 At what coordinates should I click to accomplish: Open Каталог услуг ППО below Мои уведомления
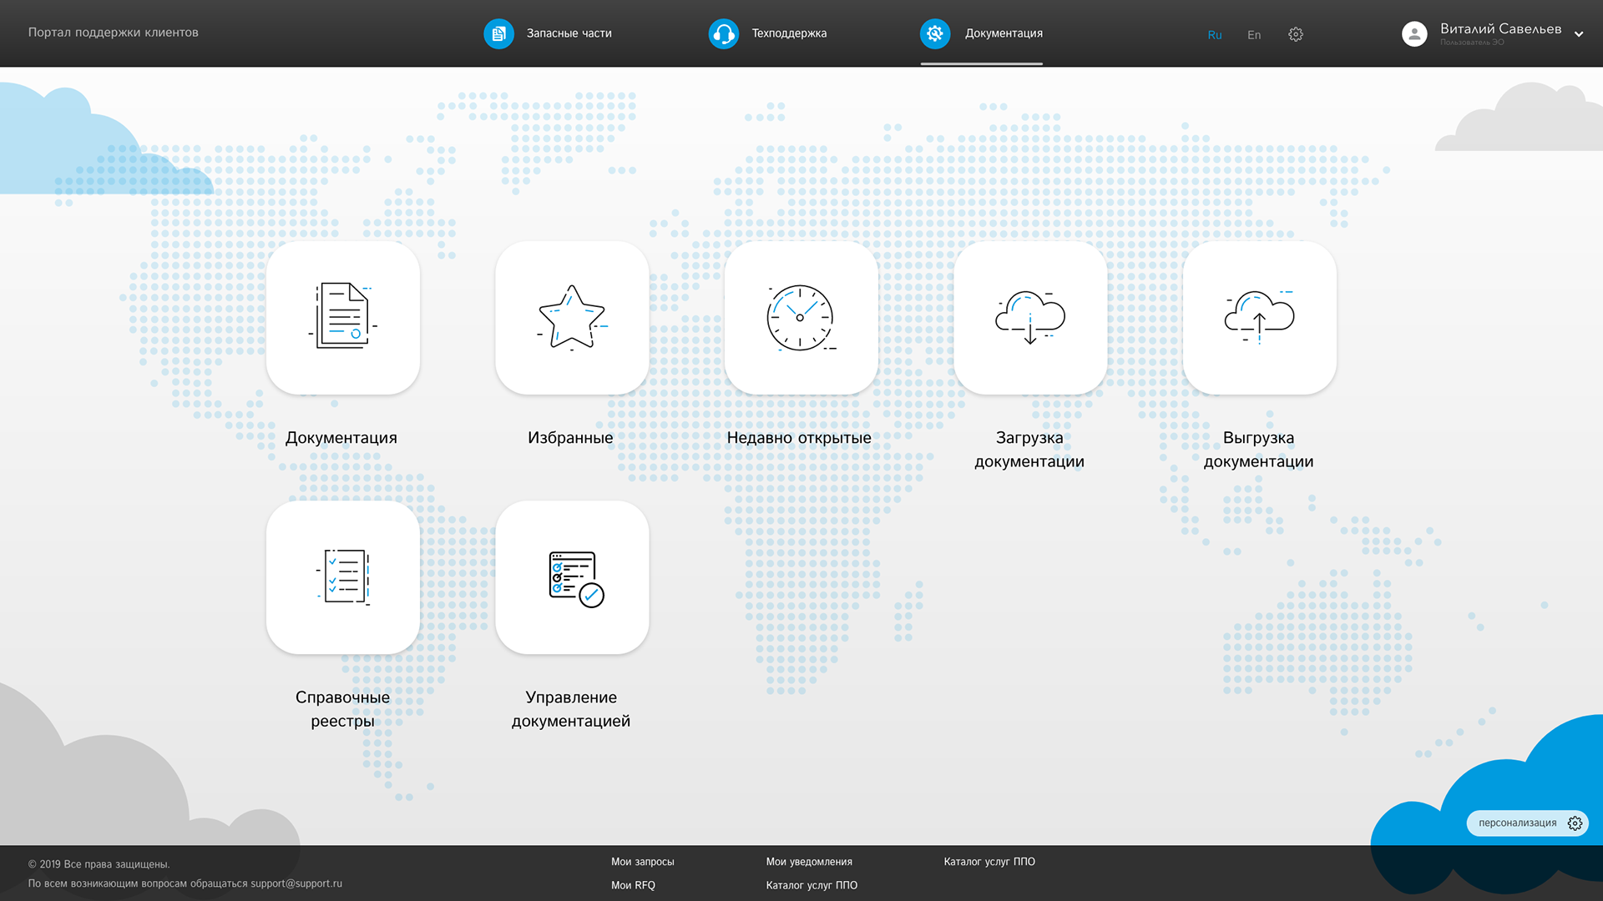(812, 885)
